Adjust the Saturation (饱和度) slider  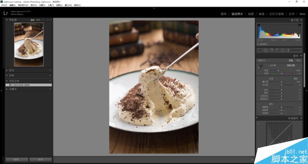point(281,113)
